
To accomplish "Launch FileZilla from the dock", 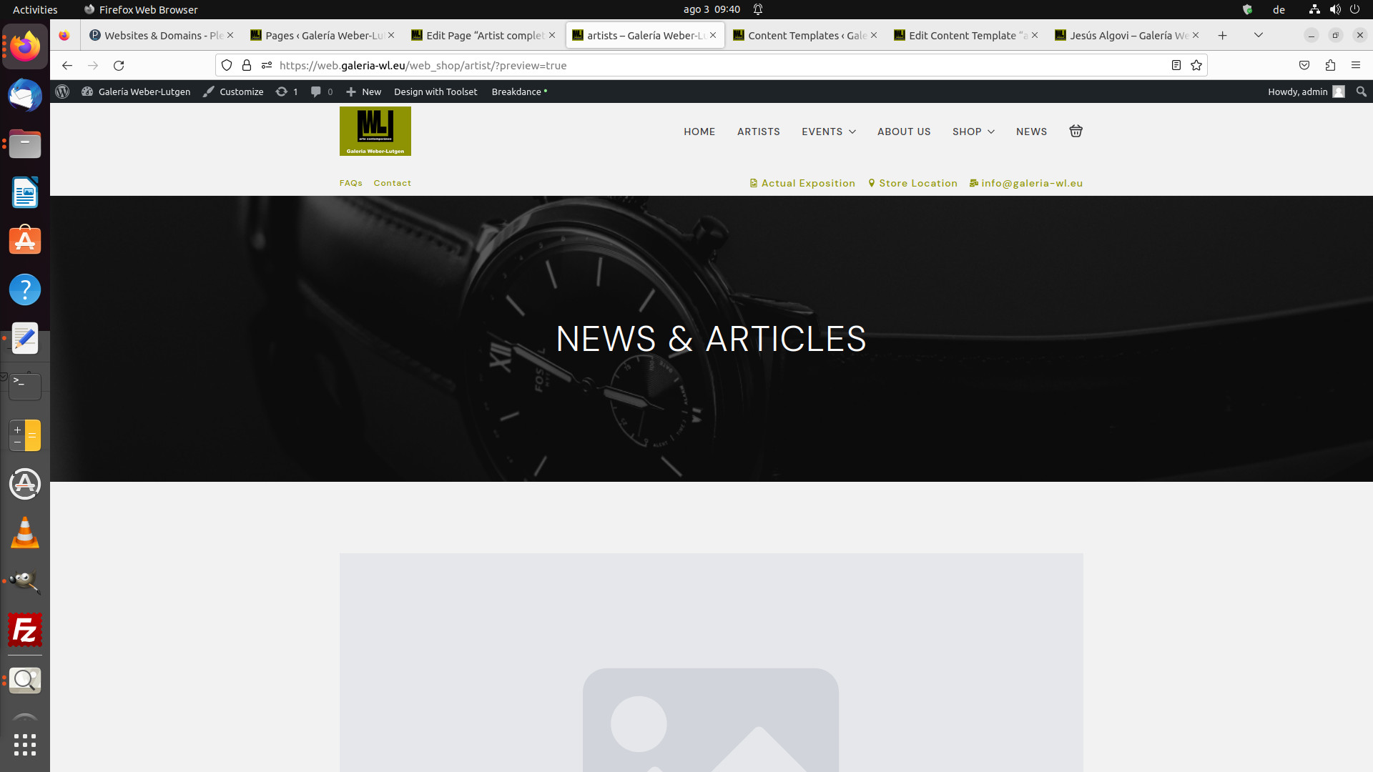I will [x=25, y=630].
